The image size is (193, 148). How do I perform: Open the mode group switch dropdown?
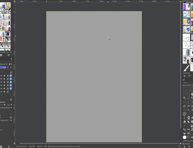(x=10, y=64)
